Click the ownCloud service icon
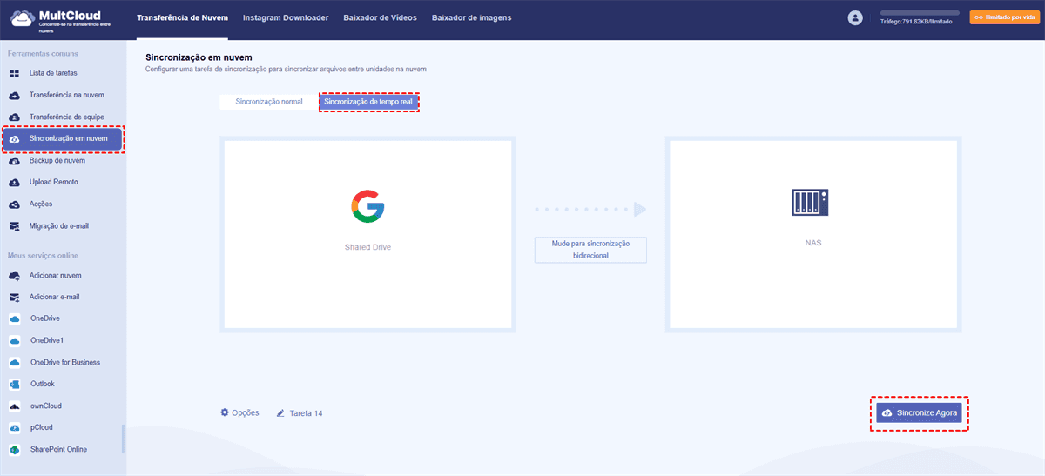The width and height of the screenshot is (1045, 476). click(14, 406)
